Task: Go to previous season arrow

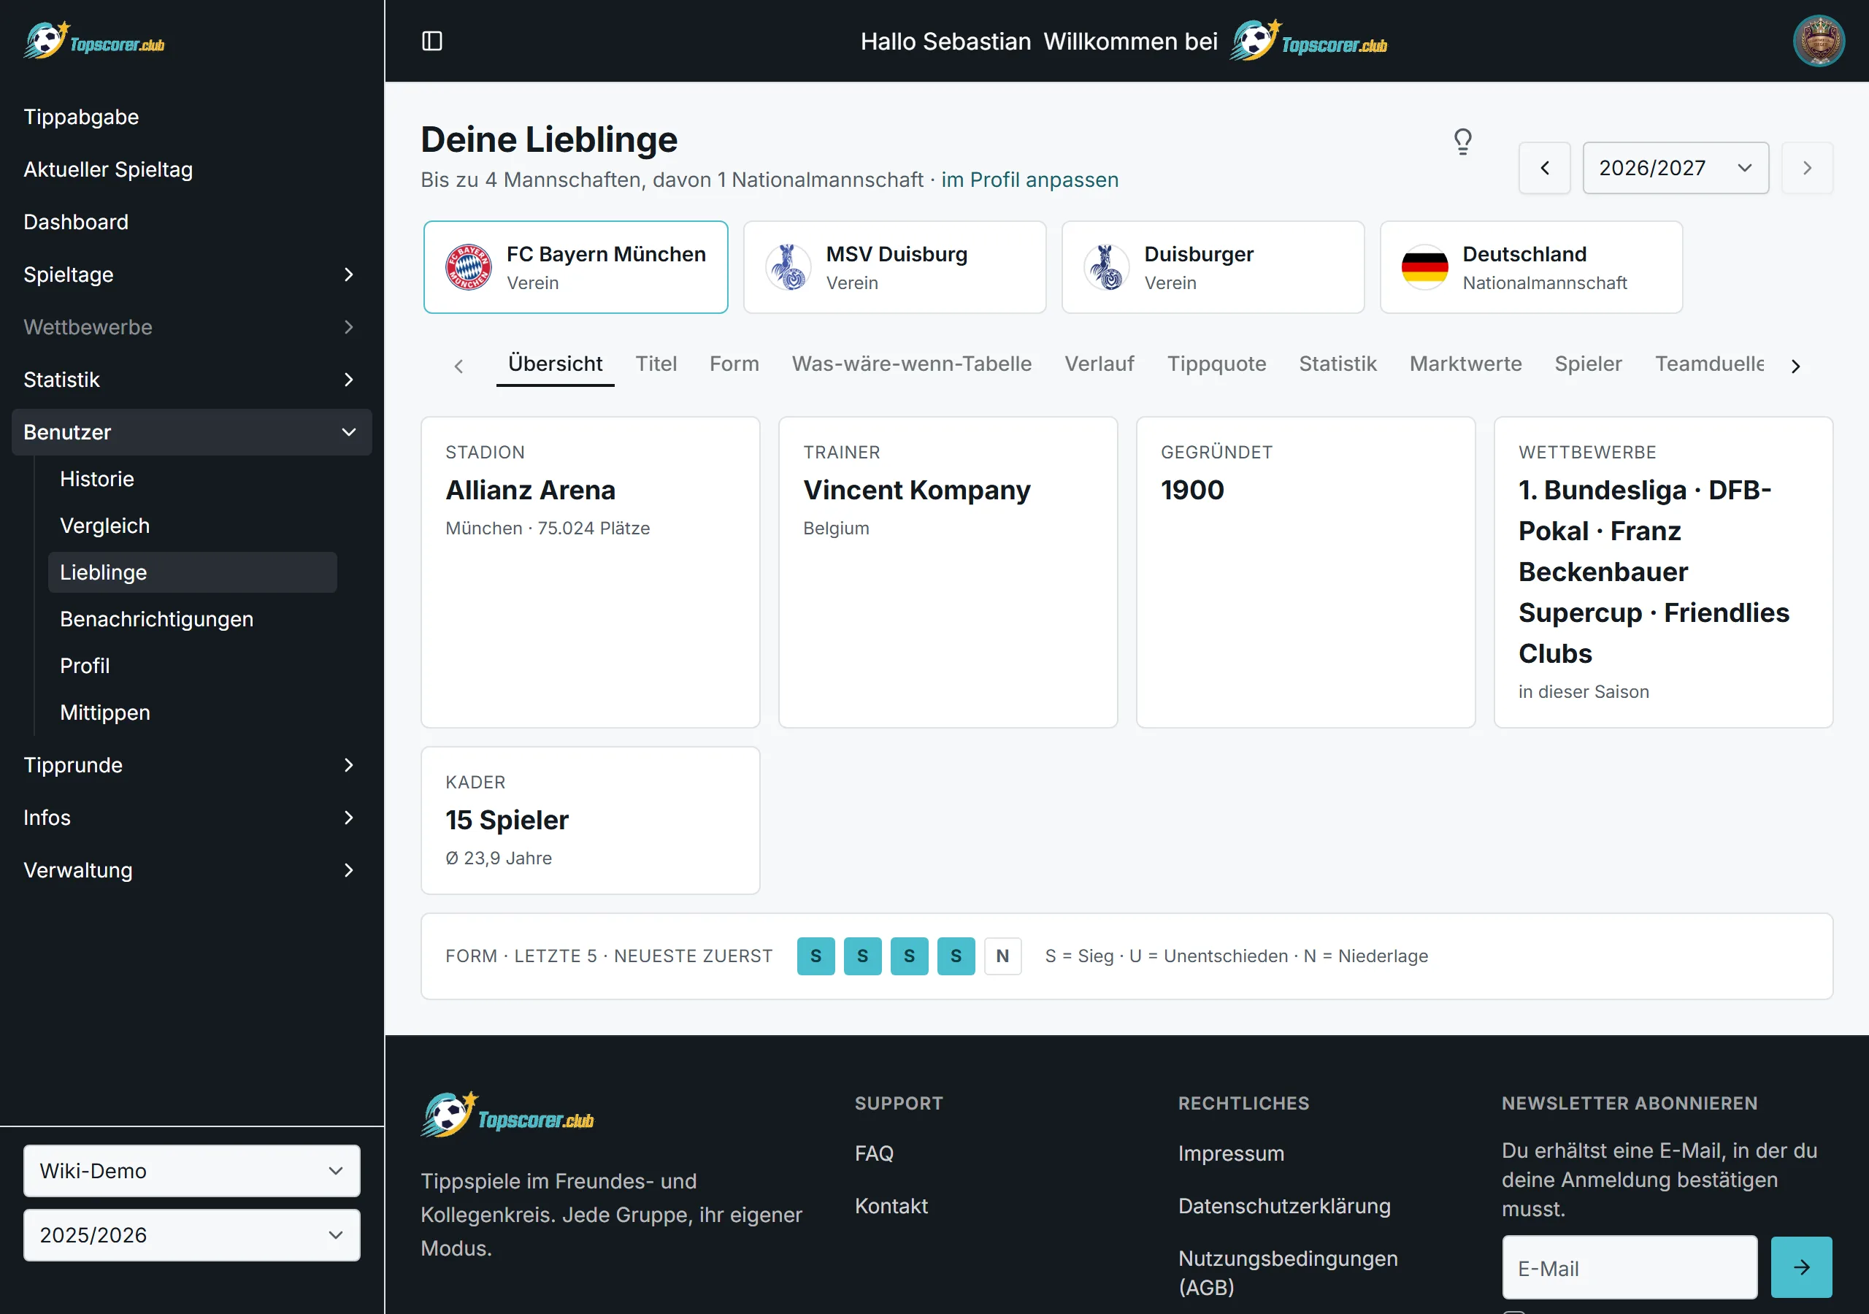Action: [1544, 168]
